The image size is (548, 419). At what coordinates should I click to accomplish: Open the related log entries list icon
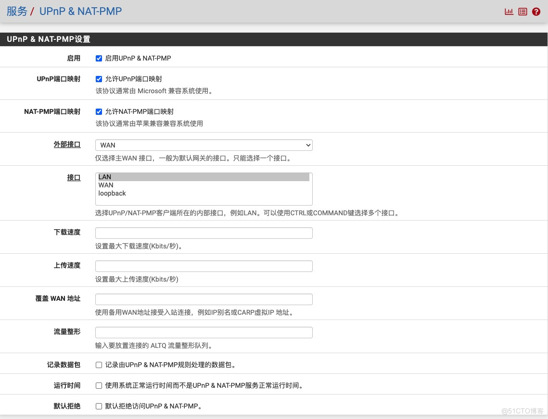[x=523, y=12]
